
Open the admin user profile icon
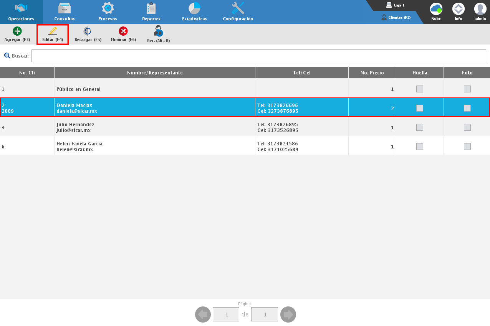tap(480, 9)
